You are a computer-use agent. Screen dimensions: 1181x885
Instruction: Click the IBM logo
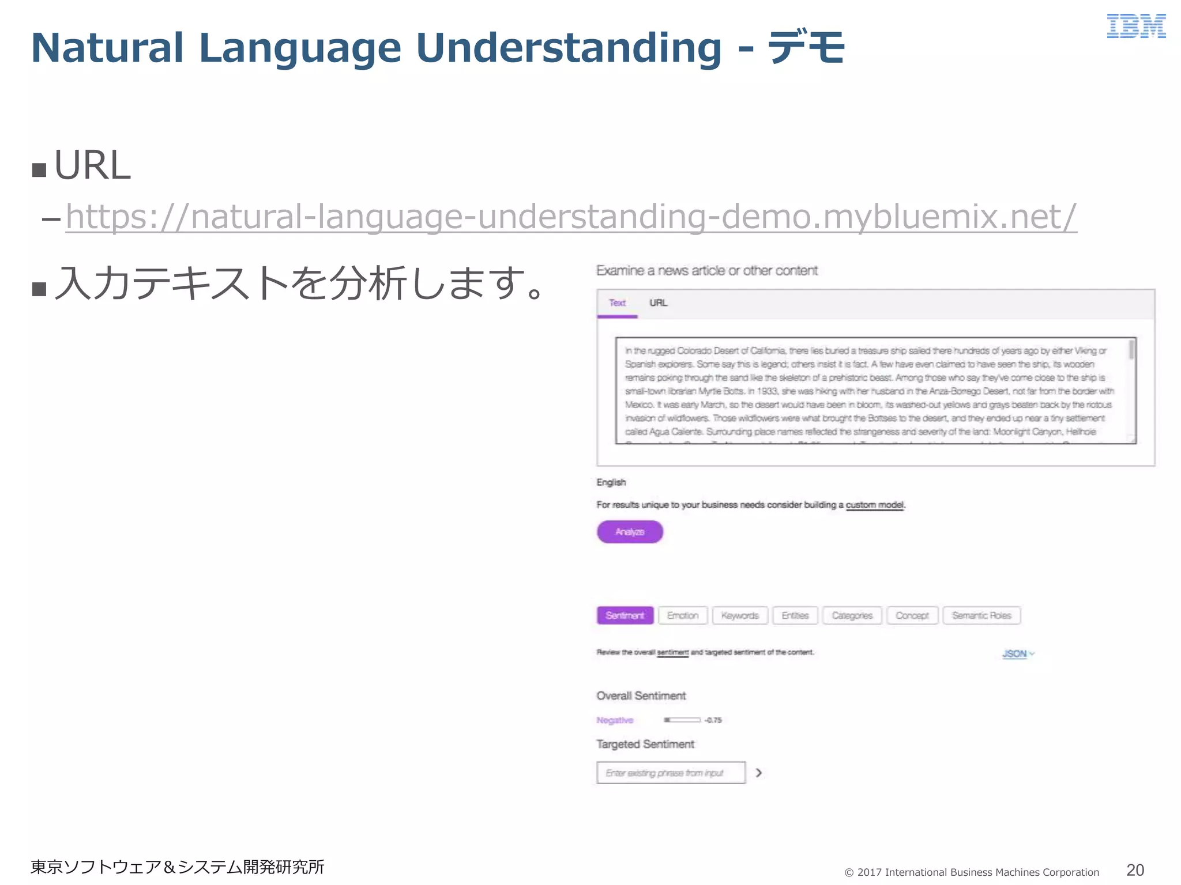point(1136,26)
